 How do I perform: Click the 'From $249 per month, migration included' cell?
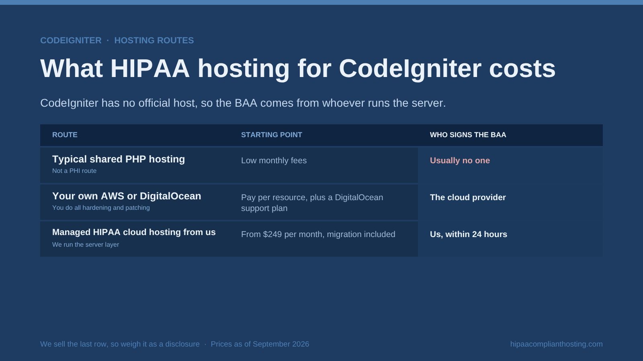click(318, 234)
